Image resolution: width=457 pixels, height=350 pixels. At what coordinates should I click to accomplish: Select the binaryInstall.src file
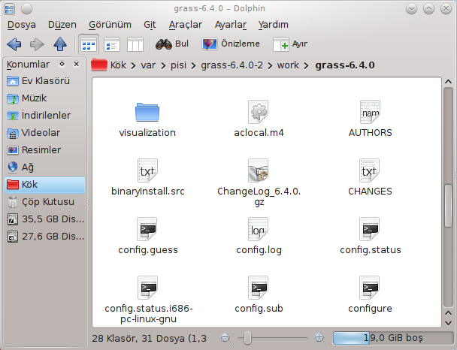(148, 177)
